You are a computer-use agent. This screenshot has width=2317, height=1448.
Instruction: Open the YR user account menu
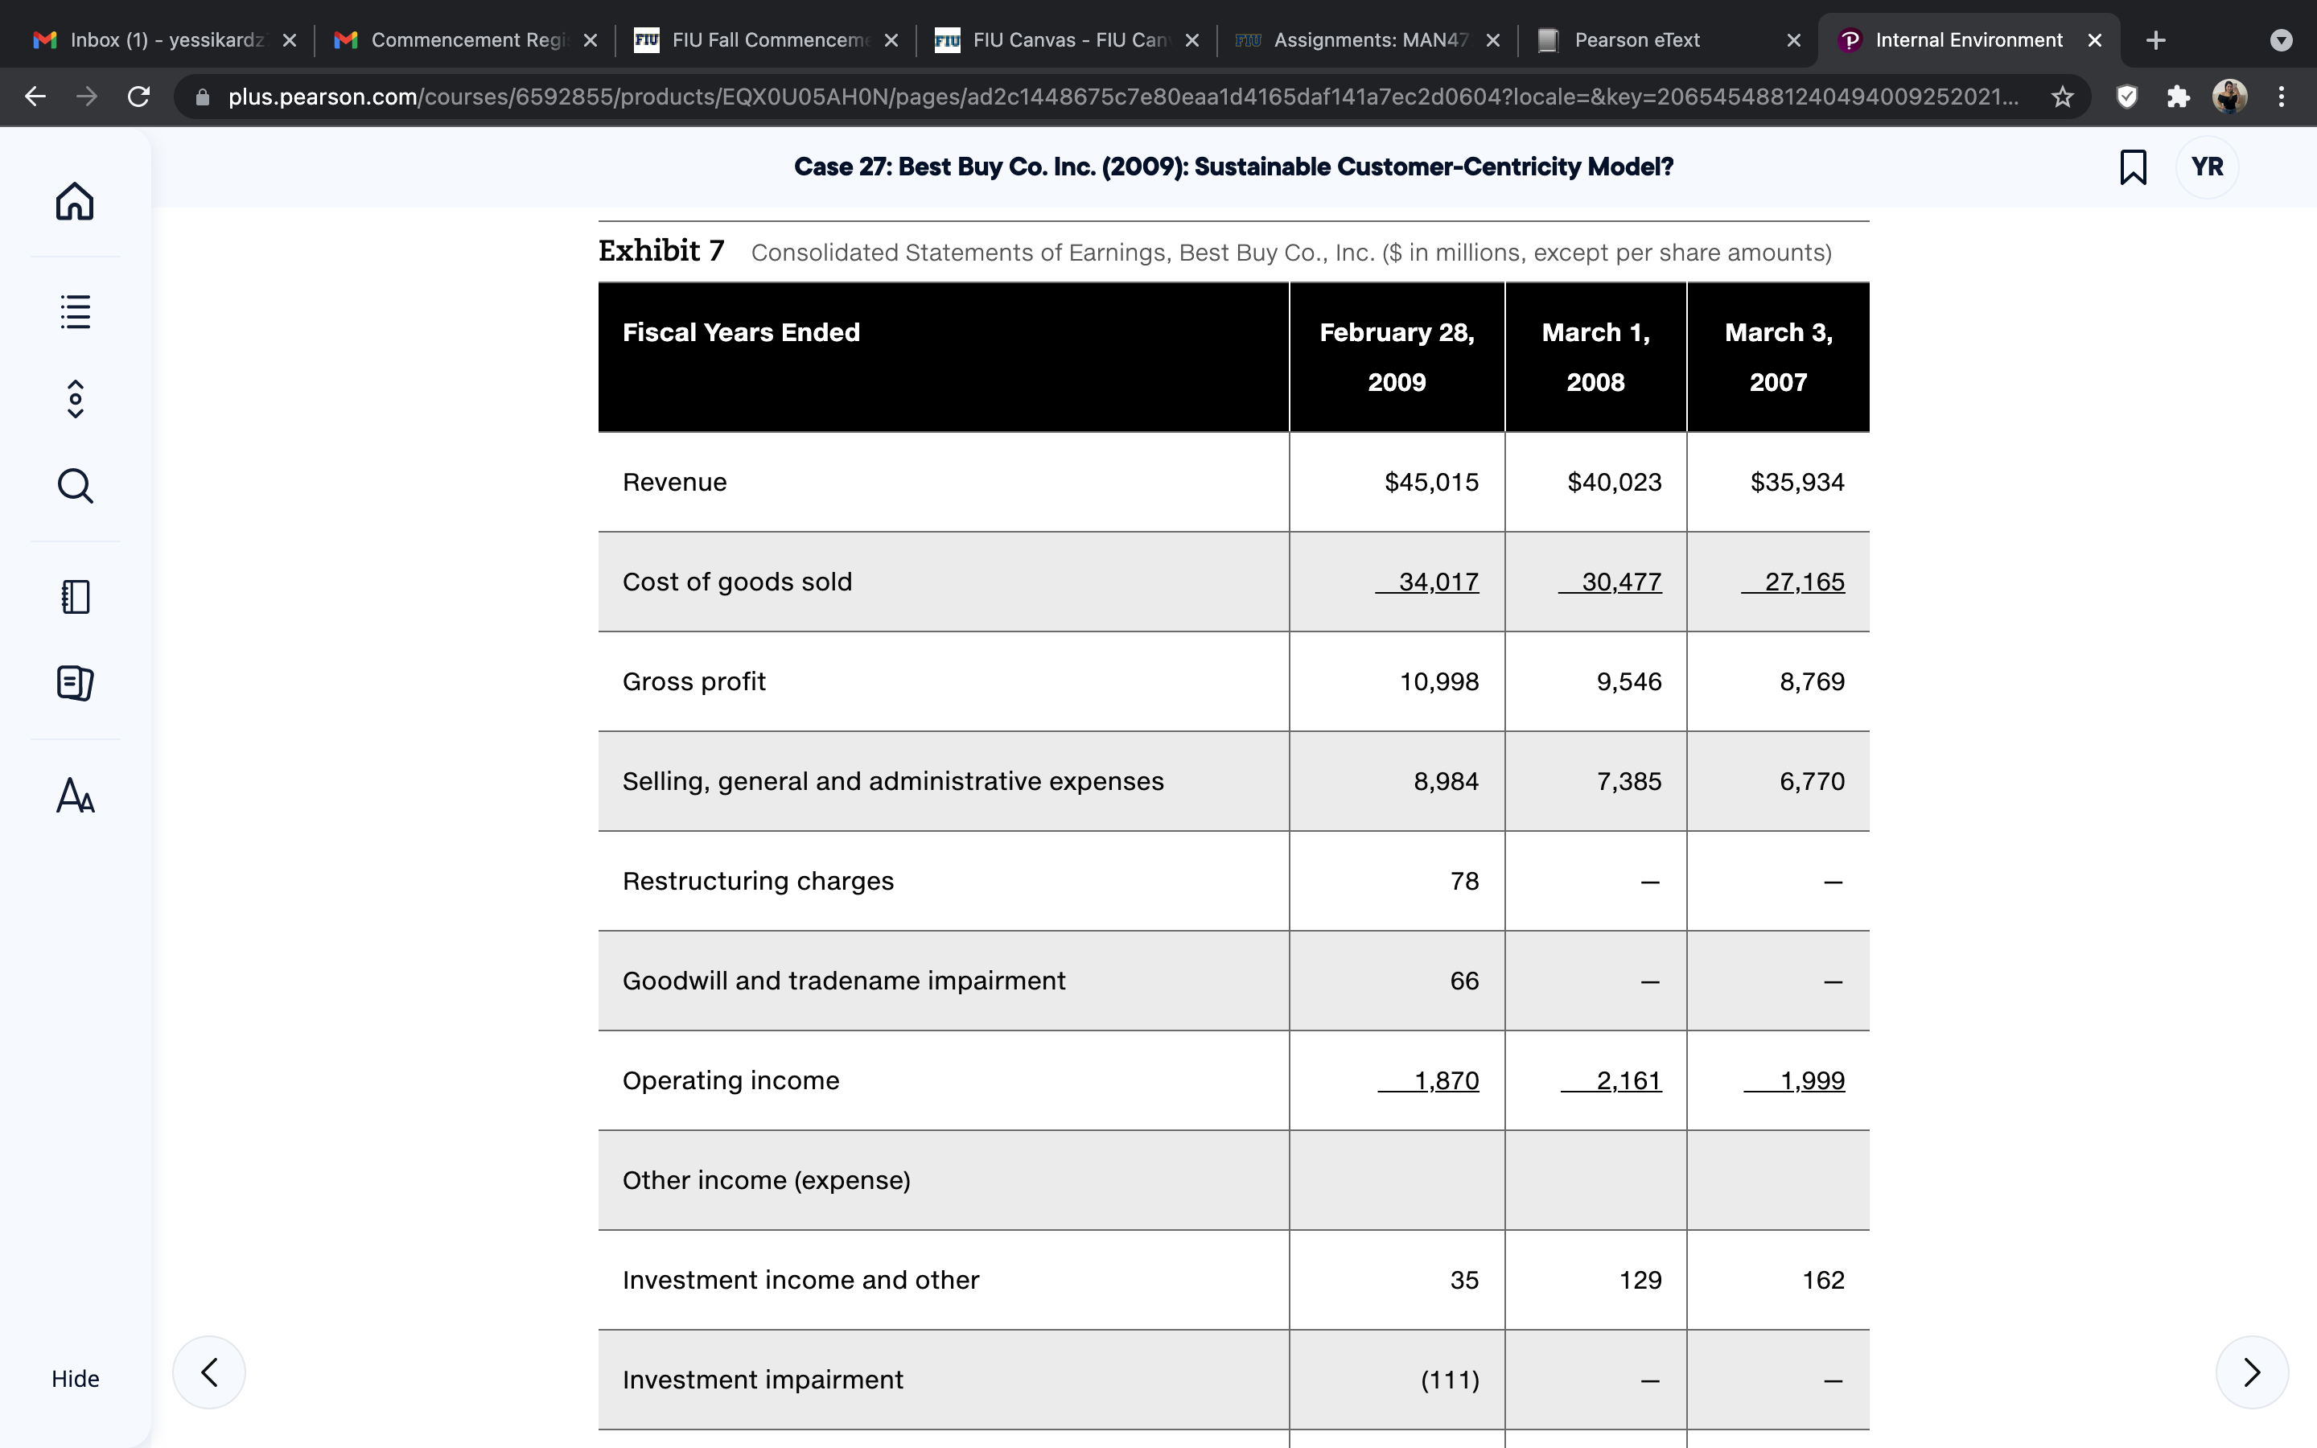pyautogui.click(x=2207, y=167)
